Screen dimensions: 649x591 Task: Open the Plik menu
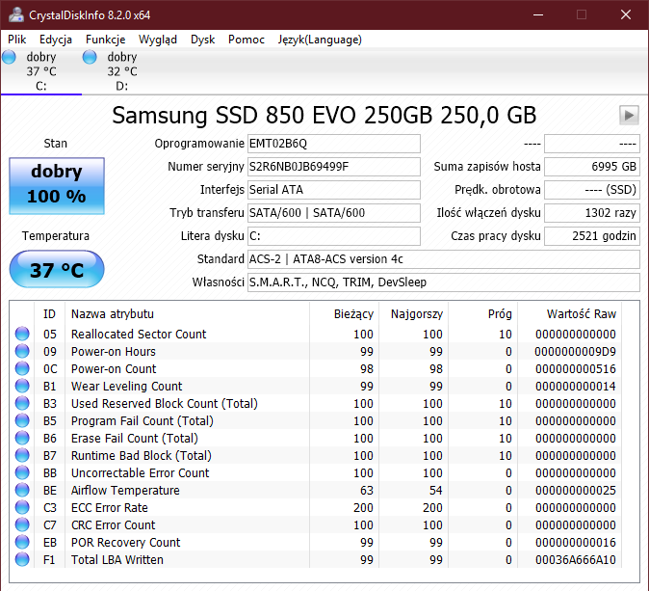[17, 40]
